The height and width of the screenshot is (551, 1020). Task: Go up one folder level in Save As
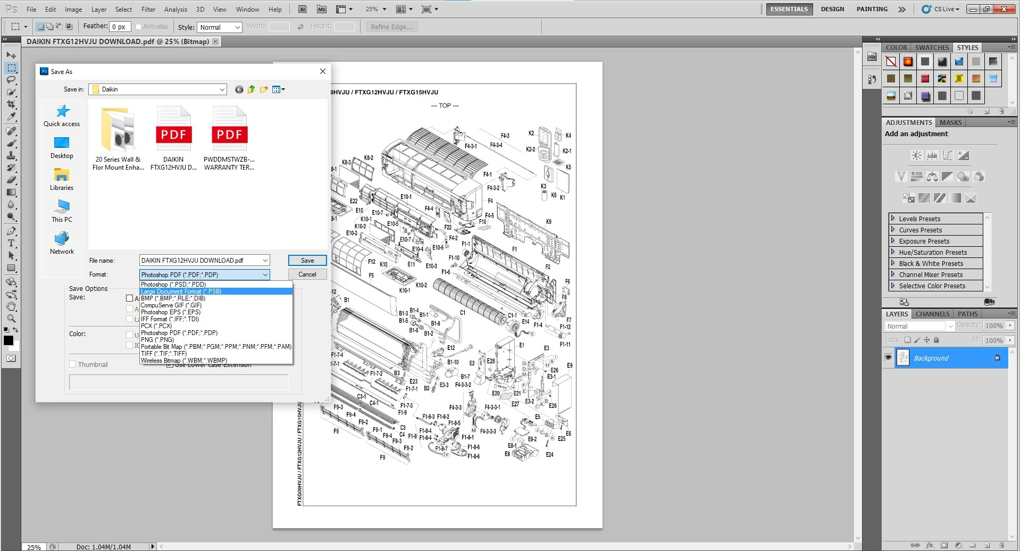click(252, 89)
